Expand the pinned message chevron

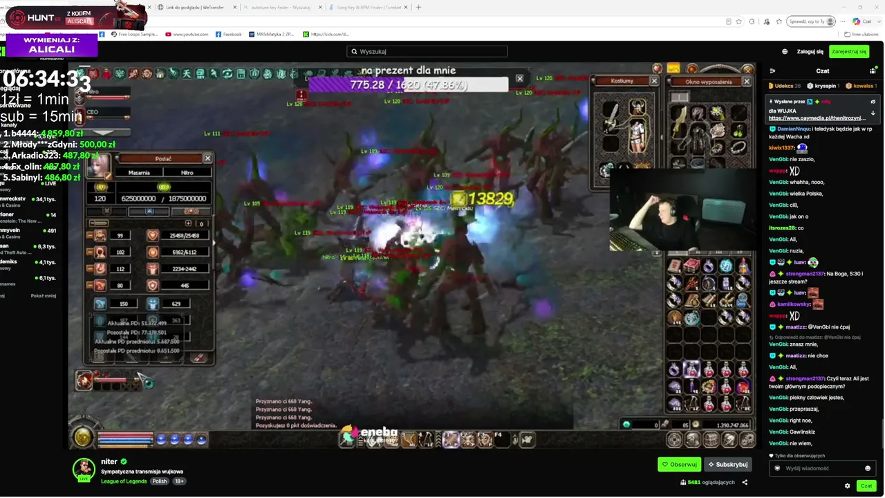coord(873,113)
